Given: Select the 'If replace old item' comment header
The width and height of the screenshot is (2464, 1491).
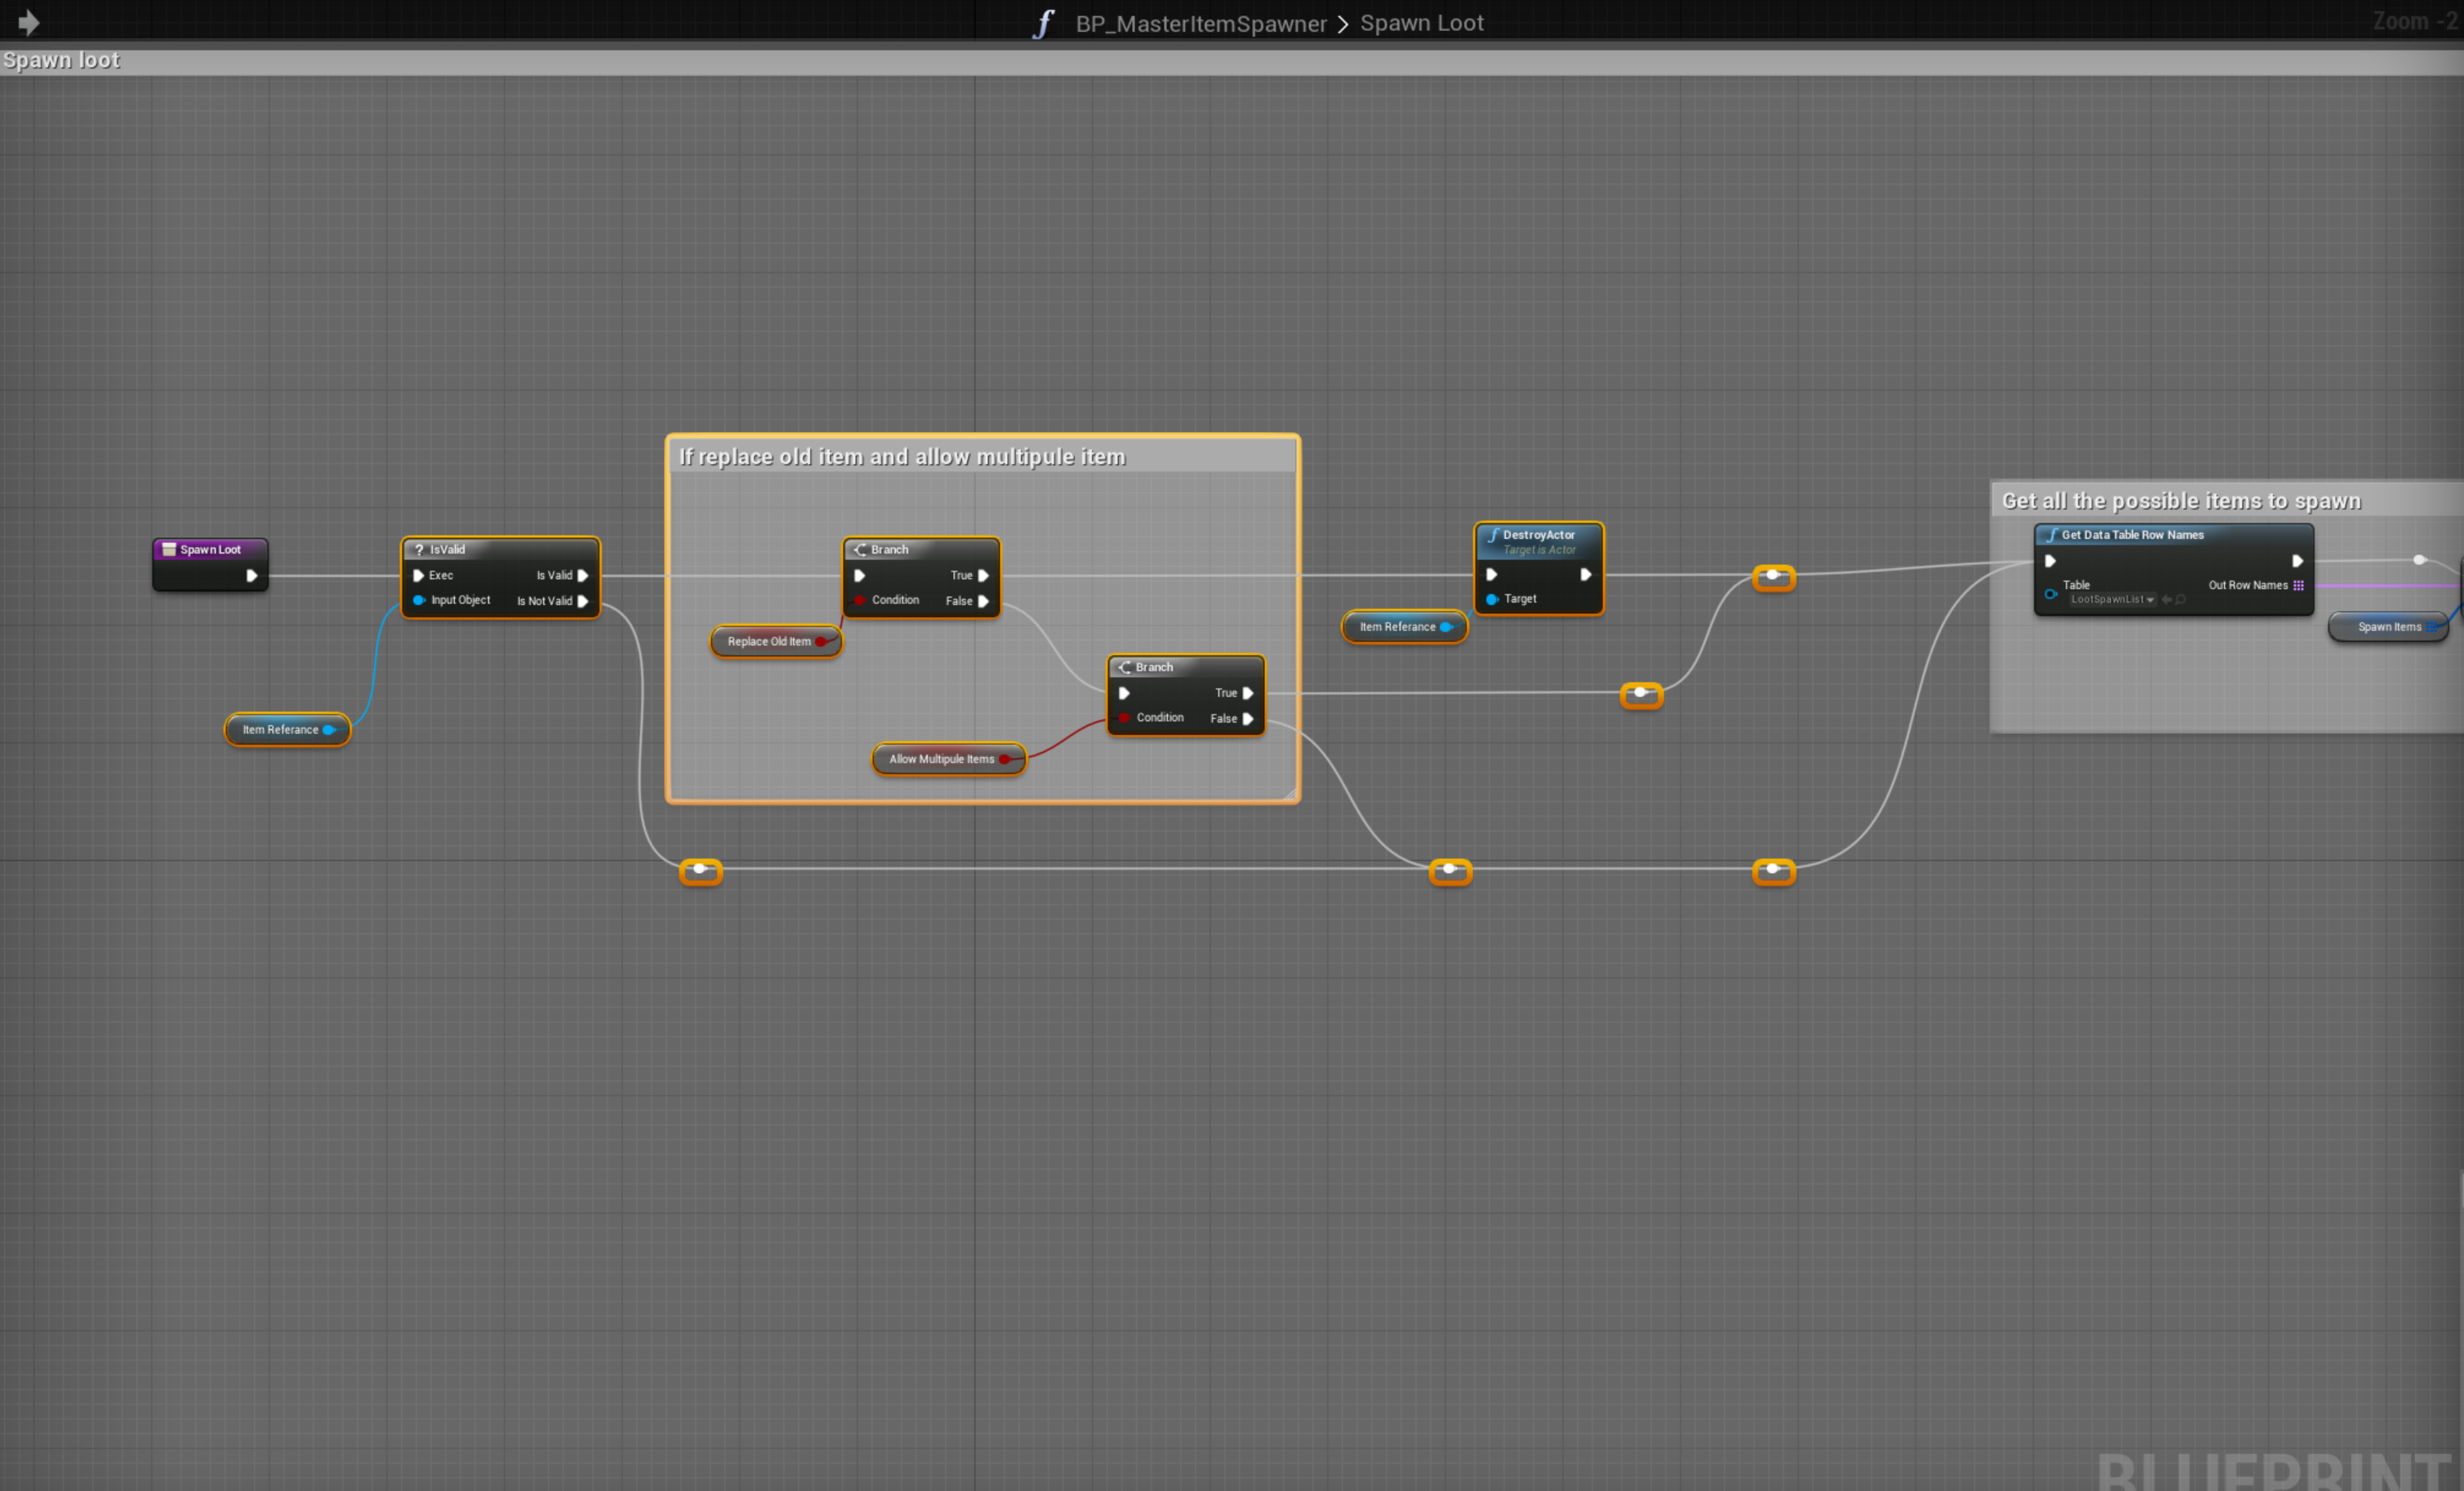Looking at the screenshot, I should click(x=902, y=457).
